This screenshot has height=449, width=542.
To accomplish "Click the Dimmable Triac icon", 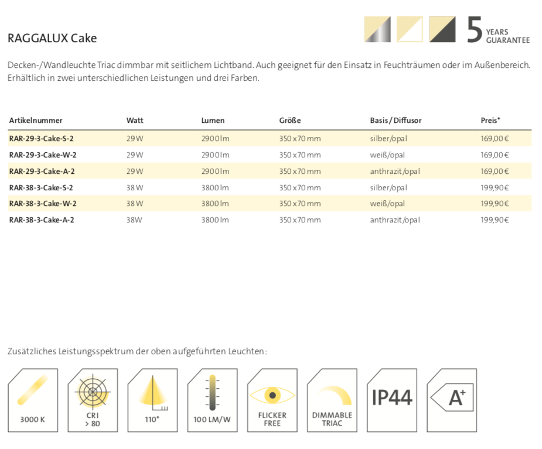I will pos(332,400).
